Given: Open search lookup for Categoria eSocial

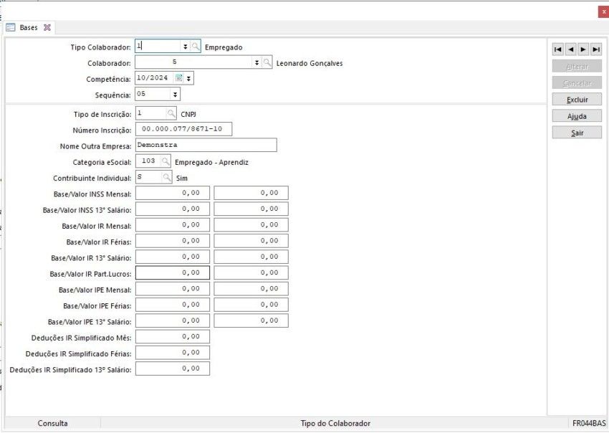Looking at the screenshot, I should pos(166,162).
